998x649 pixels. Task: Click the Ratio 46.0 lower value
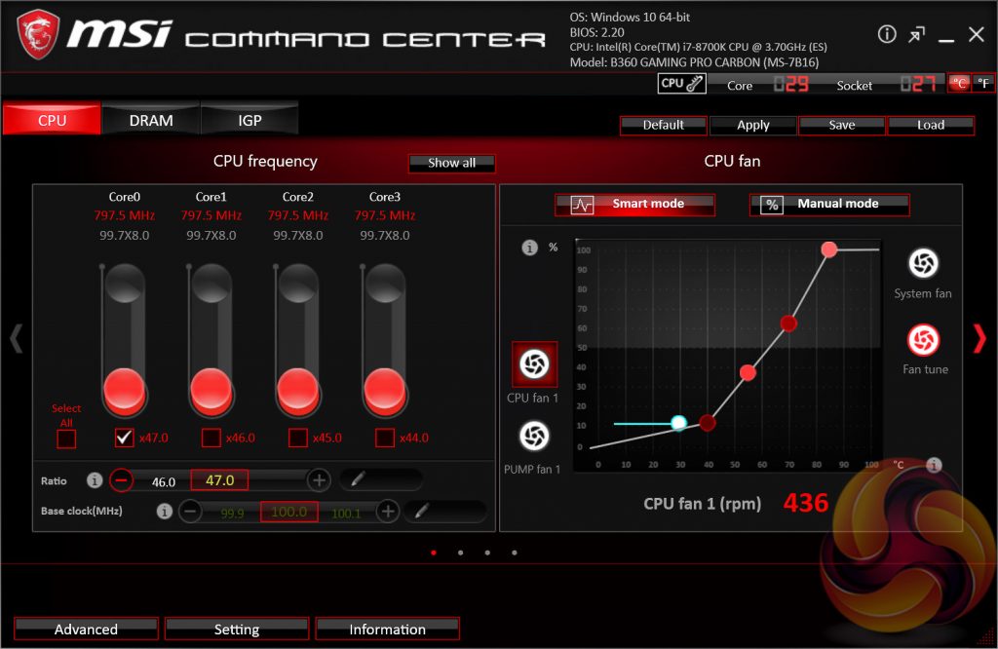(x=164, y=482)
